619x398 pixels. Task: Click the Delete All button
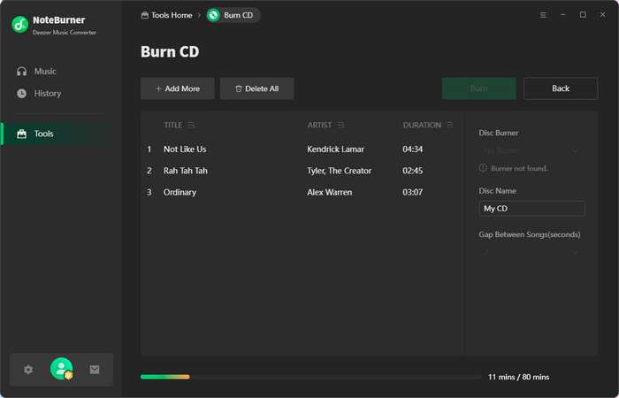coord(257,88)
